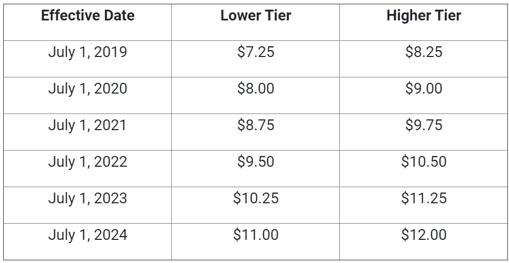This screenshot has height=263, width=509.
Task: Select the July 1, 2022 date cell
Action: [88, 161]
